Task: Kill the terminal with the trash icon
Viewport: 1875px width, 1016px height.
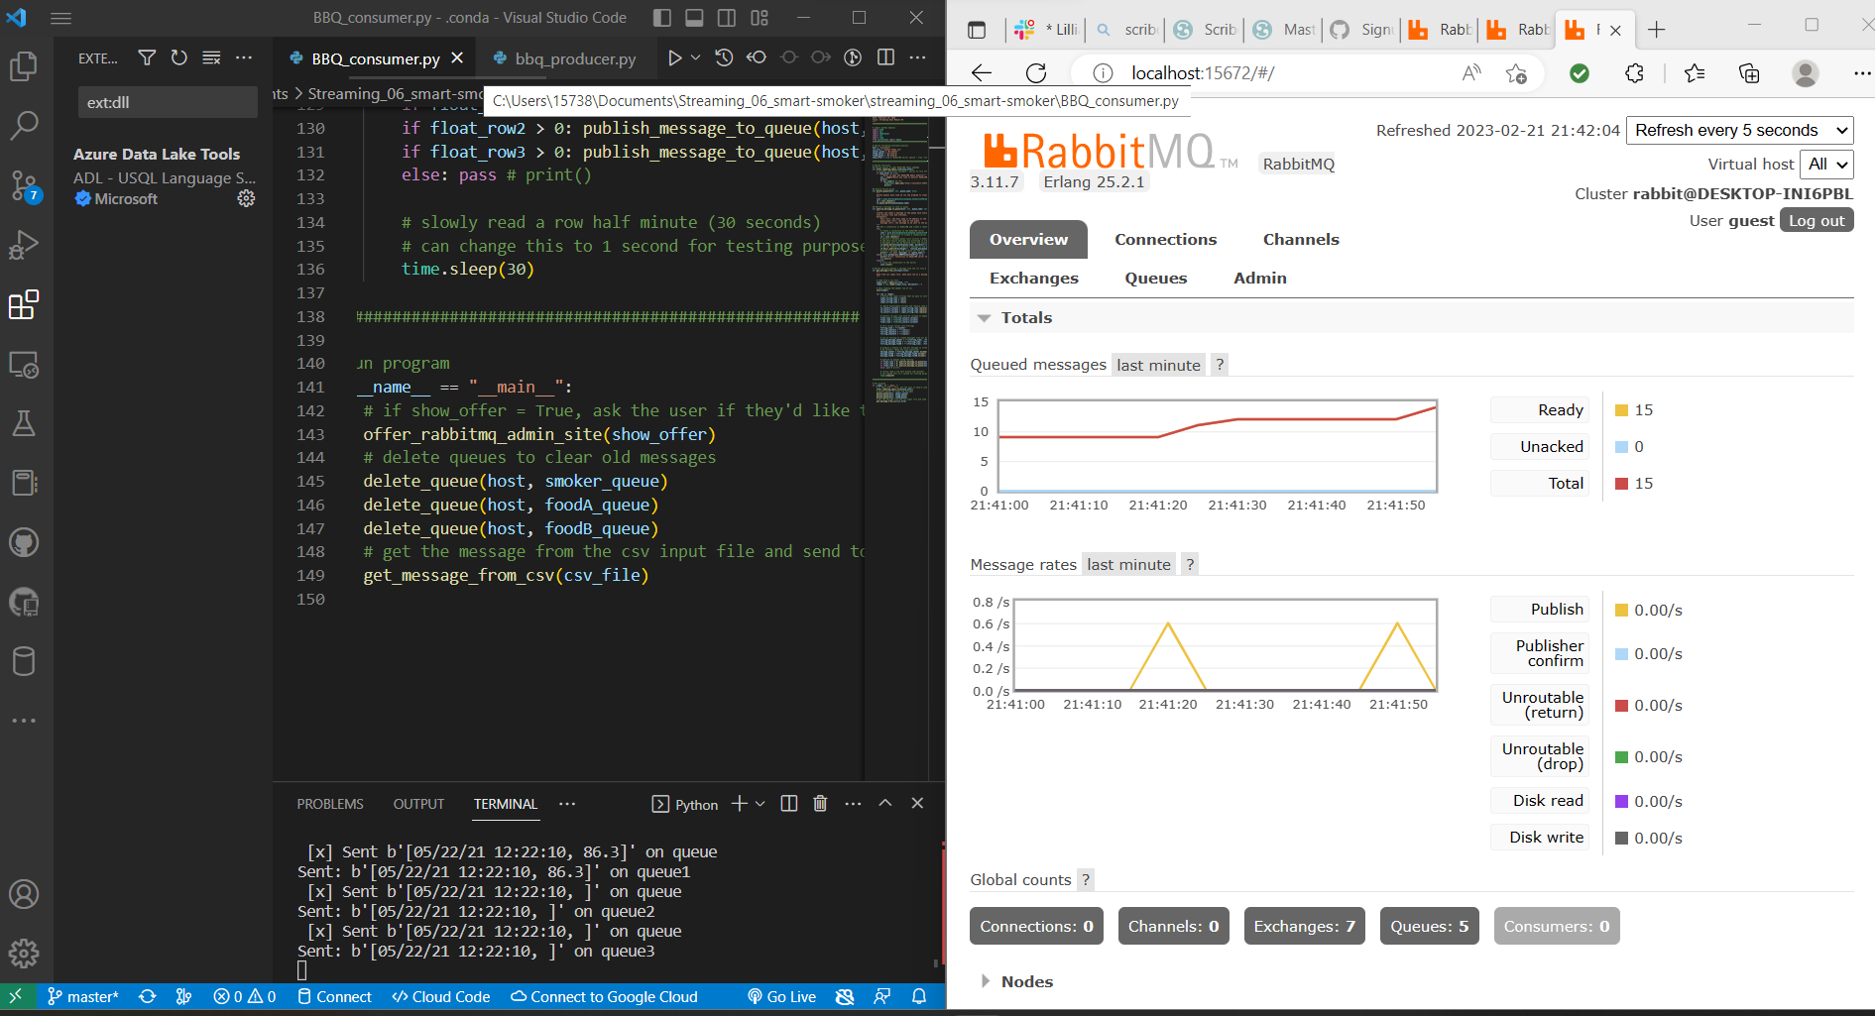Action: [820, 803]
